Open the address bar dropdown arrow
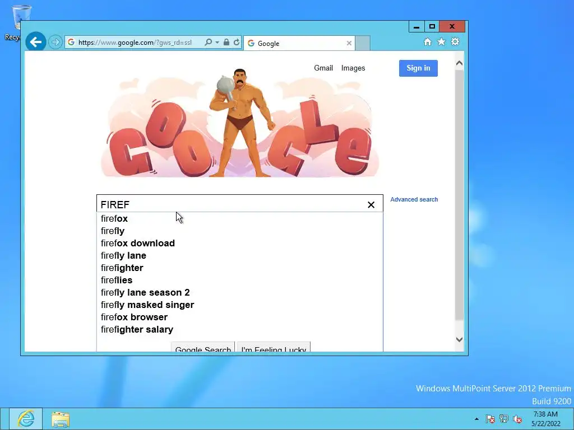The image size is (574, 430). coord(217,43)
